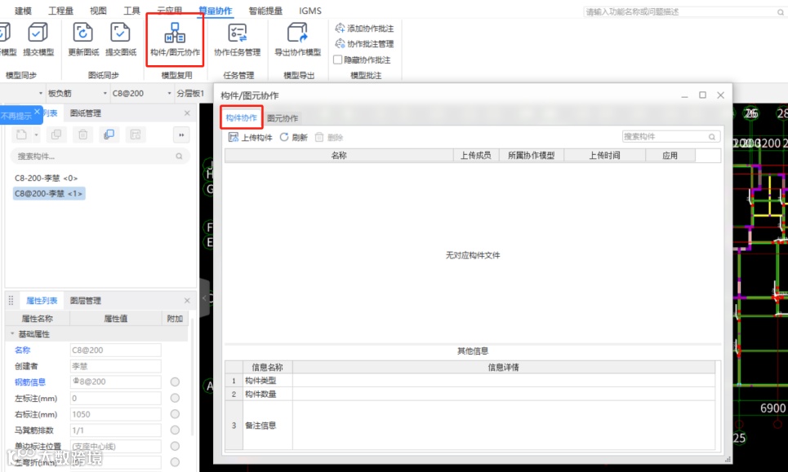Screen dimensions: 788x472
Task: Choose 添加协作批注 in ribbon
Action: 365,28
